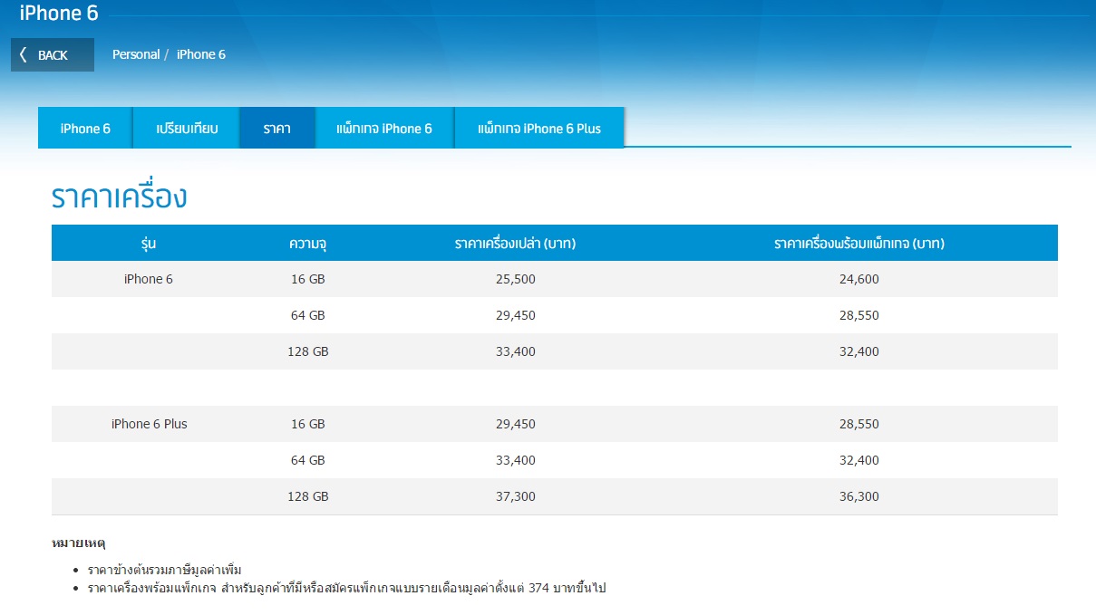Click 64 GB in the row priced 33,400
The height and width of the screenshot is (615, 1096).
coord(308,460)
